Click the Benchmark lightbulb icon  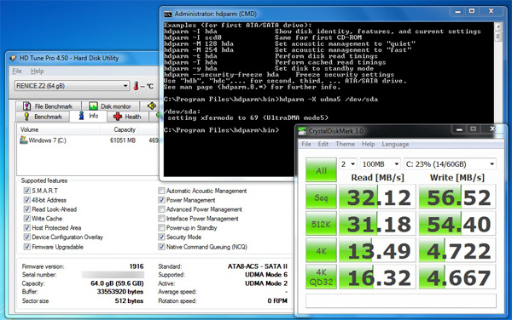click(26, 117)
